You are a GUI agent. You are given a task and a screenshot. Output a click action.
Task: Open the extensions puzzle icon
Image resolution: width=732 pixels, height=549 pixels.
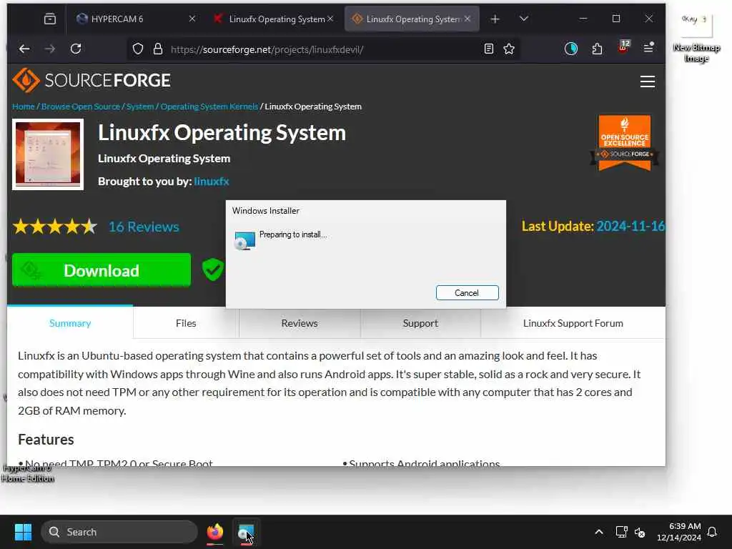click(x=597, y=49)
